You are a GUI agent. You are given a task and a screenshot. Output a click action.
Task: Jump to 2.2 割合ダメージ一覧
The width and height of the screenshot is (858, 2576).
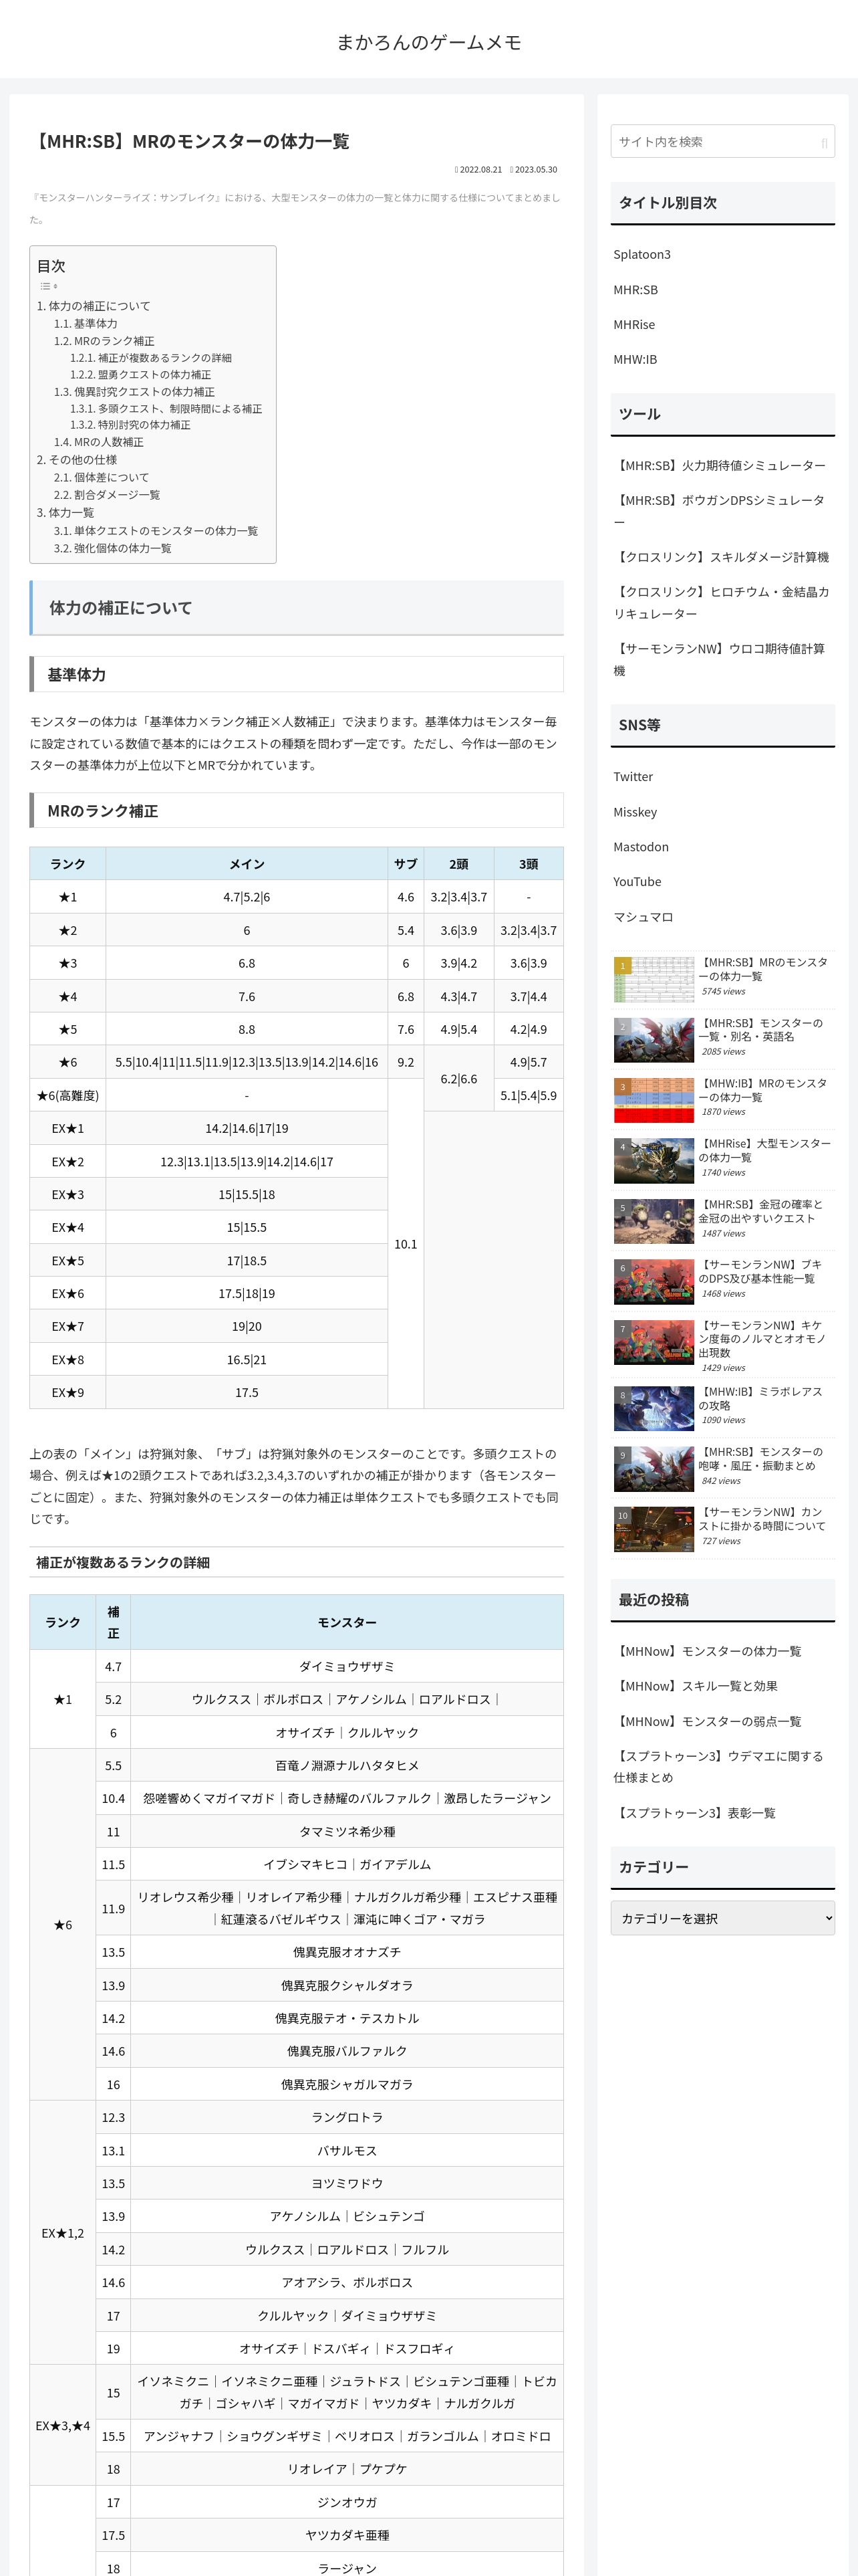[107, 495]
